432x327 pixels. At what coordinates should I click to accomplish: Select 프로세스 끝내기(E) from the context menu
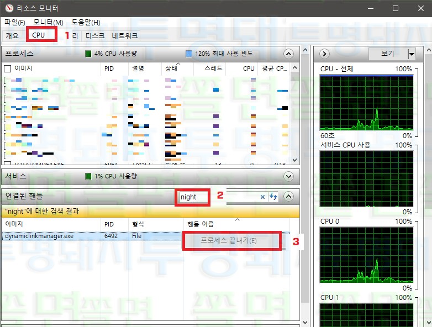coord(232,240)
